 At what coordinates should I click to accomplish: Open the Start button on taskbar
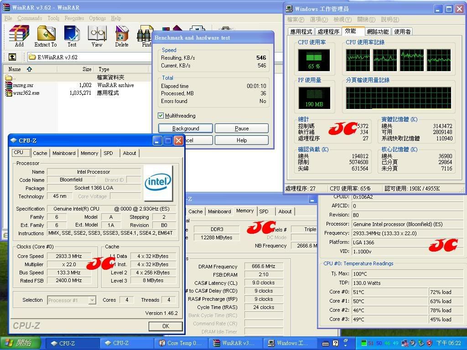[20, 343]
